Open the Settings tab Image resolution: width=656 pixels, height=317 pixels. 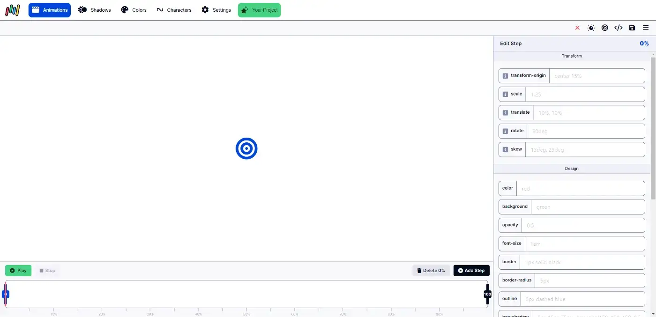216,10
